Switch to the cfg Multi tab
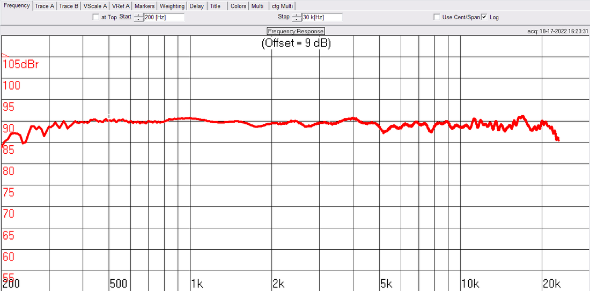This screenshot has height=291, width=590. pyautogui.click(x=282, y=6)
